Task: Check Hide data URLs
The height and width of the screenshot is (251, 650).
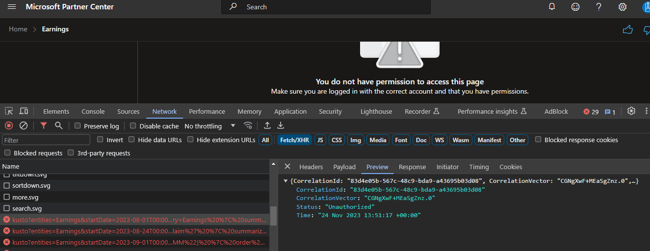Action: (x=131, y=140)
